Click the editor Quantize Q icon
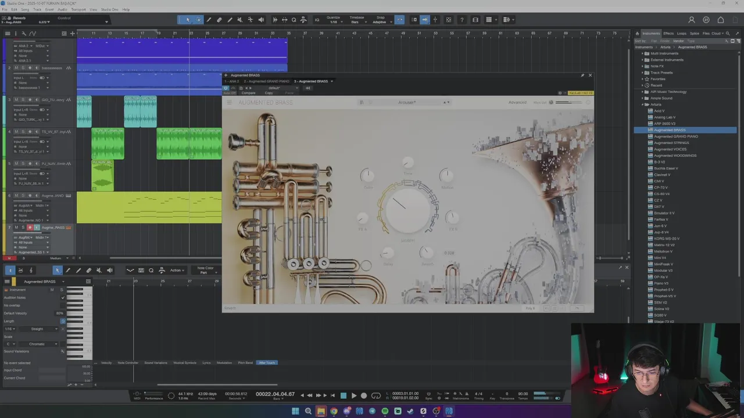The width and height of the screenshot is (744, 418). click(151, 270)
